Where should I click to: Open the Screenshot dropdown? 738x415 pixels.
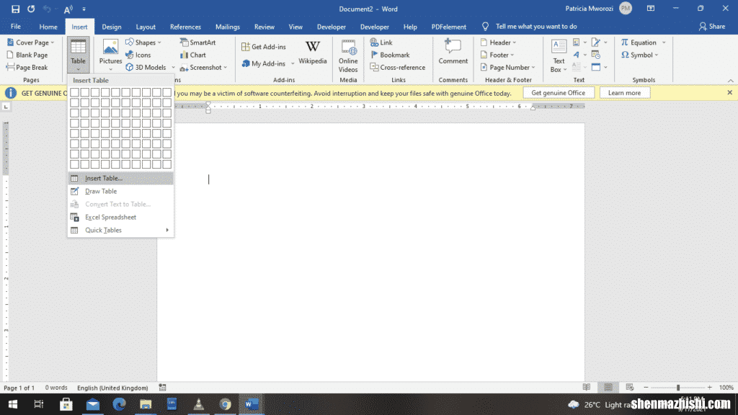[203, 67]
